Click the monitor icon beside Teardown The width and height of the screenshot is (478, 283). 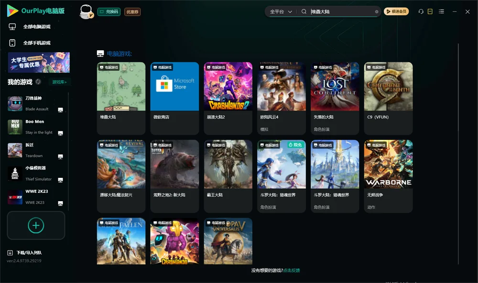(60, 157)
